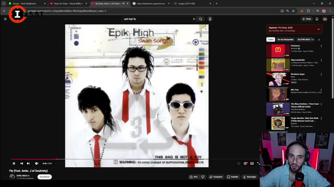Open the Rizzhan's Anger video thumbnail
Viewport: 334px width, 187px height.
click(x=278, y=79)
